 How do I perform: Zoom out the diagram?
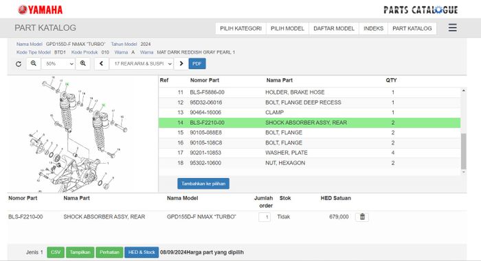point(34,64)
